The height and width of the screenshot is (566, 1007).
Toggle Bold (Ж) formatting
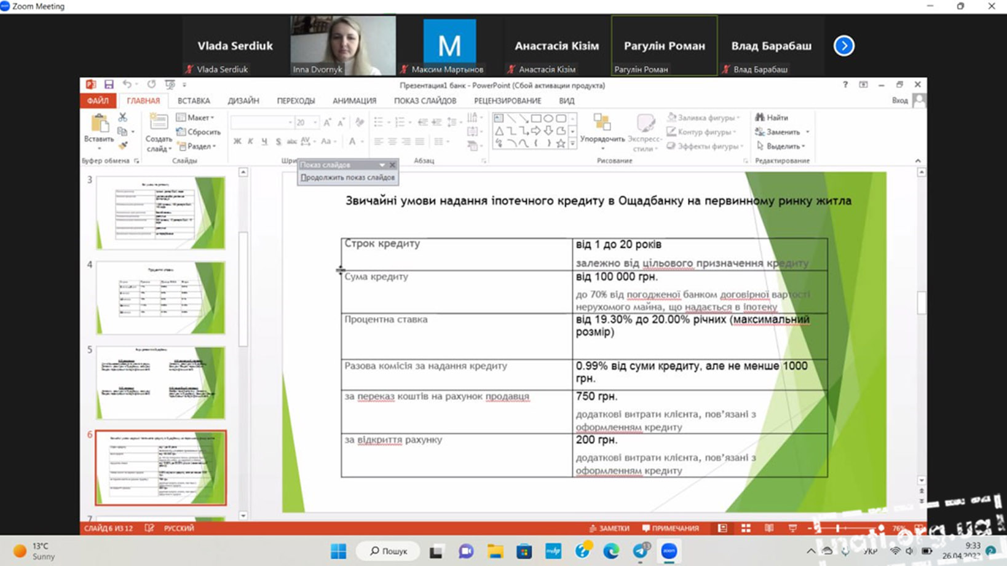pyautogui.click(x=237, y=141)
